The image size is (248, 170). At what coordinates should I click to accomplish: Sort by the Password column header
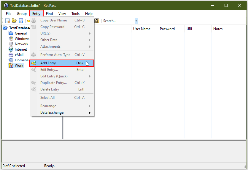click(x=171, y=29)
